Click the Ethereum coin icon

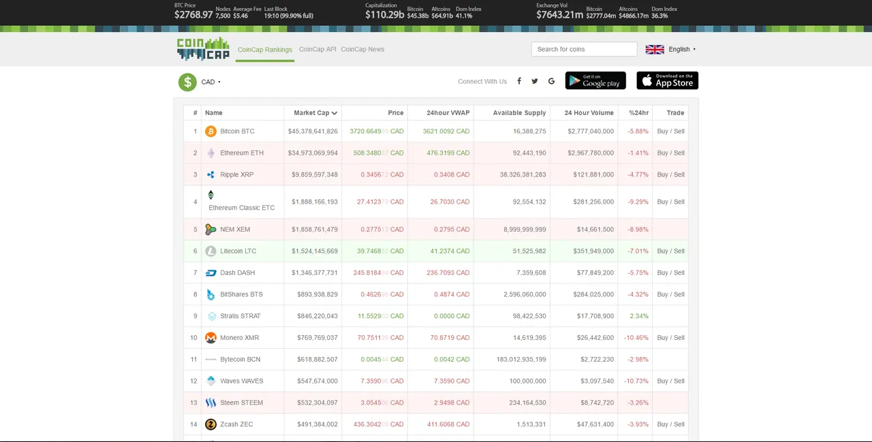[x=211, y=153]
